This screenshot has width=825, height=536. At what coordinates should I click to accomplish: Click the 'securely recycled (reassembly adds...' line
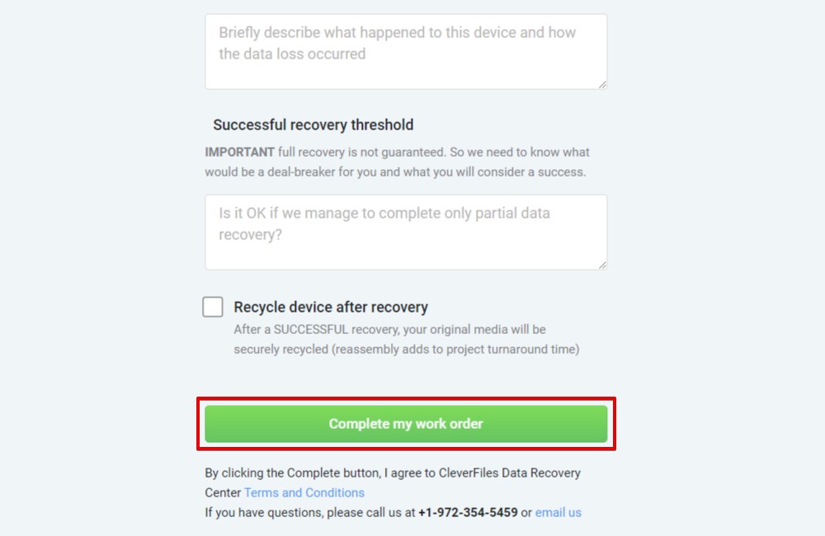click(406, 350)
